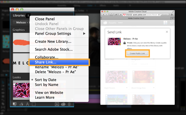
Task: Click the trash delete icon in Libraries
Action: pyautogui.click(x=69, y=104)
